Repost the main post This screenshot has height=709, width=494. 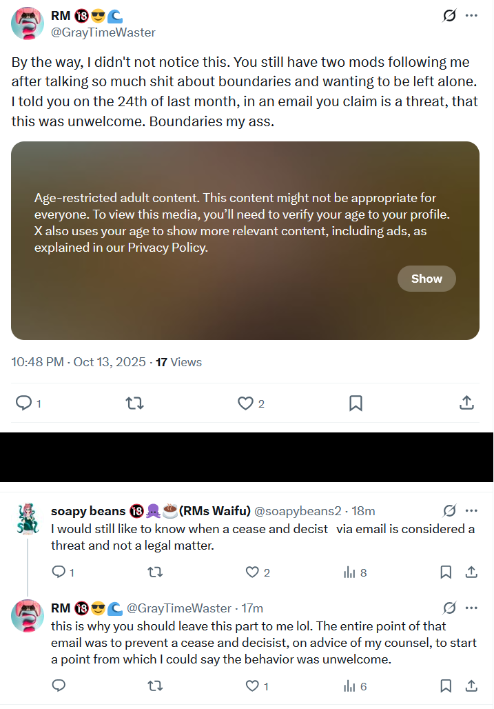tap(135, 403)
